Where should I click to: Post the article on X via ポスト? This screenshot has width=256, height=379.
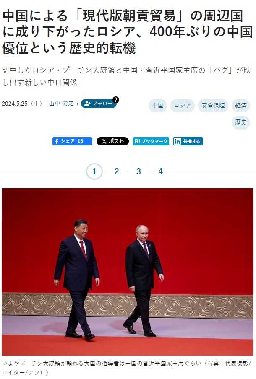(112, 141)
